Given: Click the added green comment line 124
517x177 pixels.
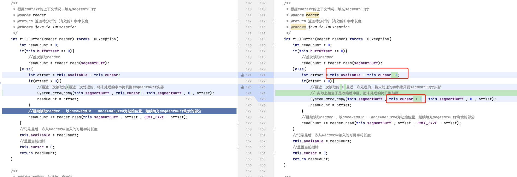Looking at the screenshot, I should tap(396, 93).
